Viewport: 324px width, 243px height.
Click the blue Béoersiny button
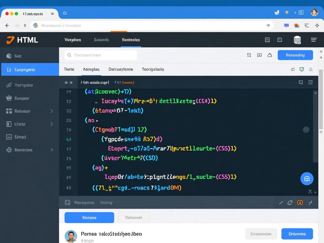click(x=295, y=55)
